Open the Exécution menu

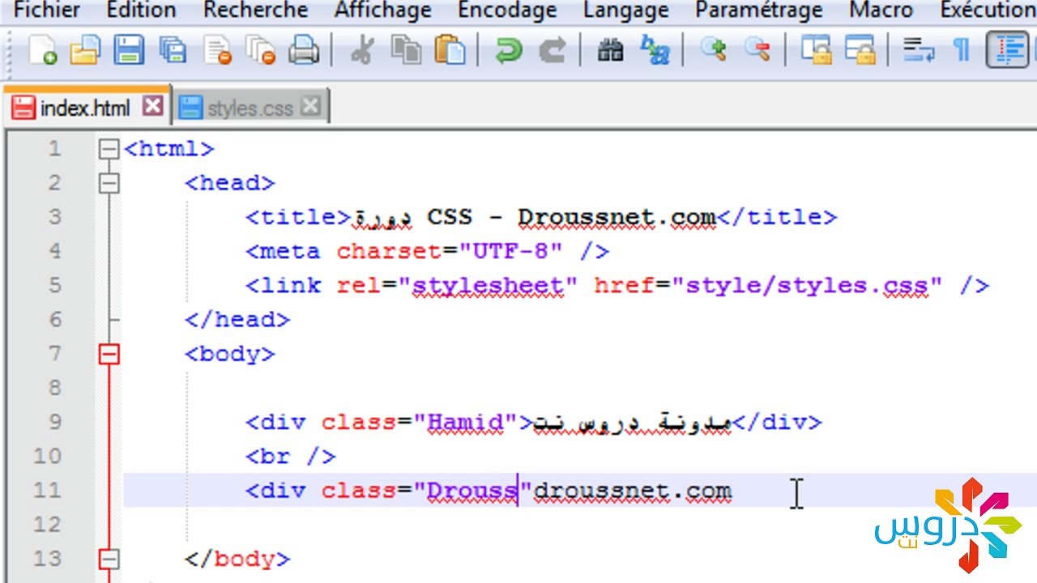[988, 11]
